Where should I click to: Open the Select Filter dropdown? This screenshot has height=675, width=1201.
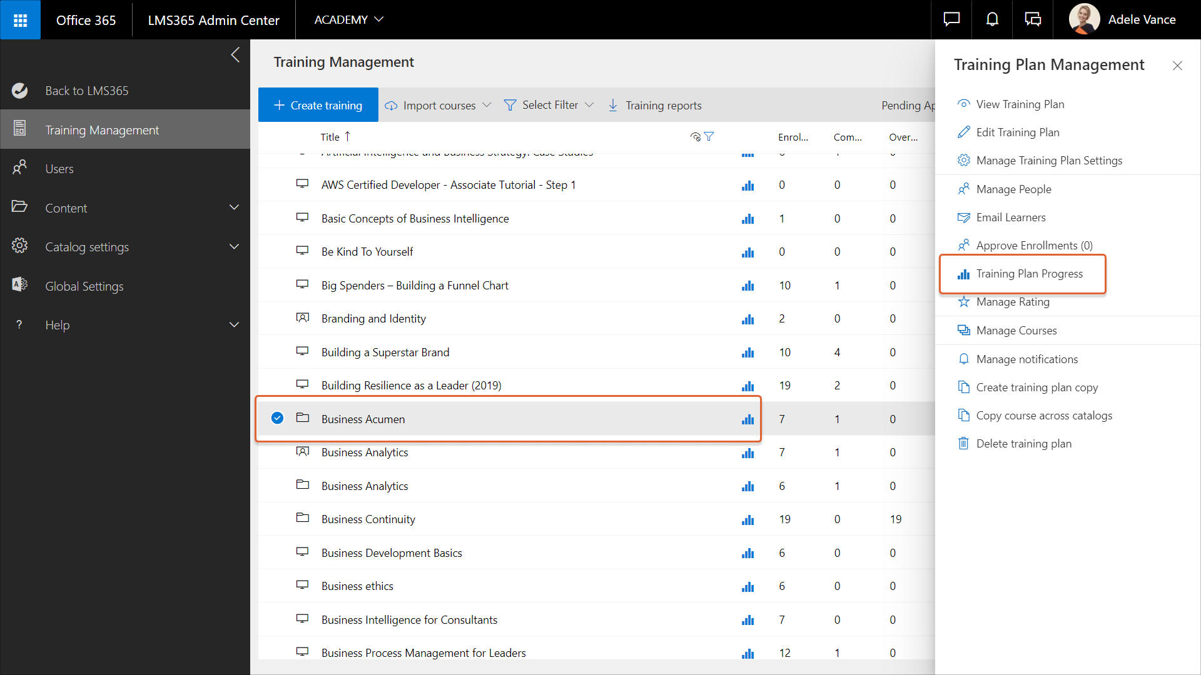549,105
